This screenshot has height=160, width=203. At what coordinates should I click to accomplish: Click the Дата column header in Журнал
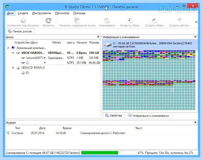tap(42, 128)
